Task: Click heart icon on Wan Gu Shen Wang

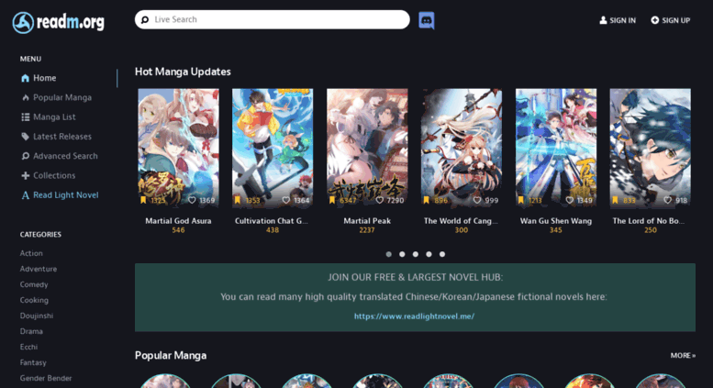Action: (x=569, y=200)
